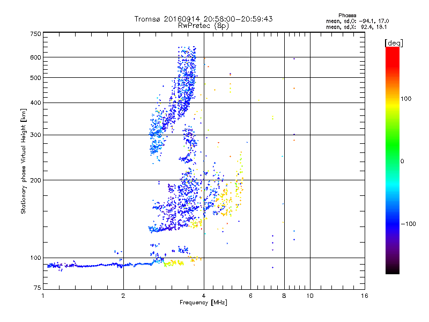Image resolution: width=429 pixels, height=322 pixels.
Task: Click the plot title 'Tromsø 20160914 20:58:00-20:59:43'
Action: pyautogui.click(x=203, y=19)
